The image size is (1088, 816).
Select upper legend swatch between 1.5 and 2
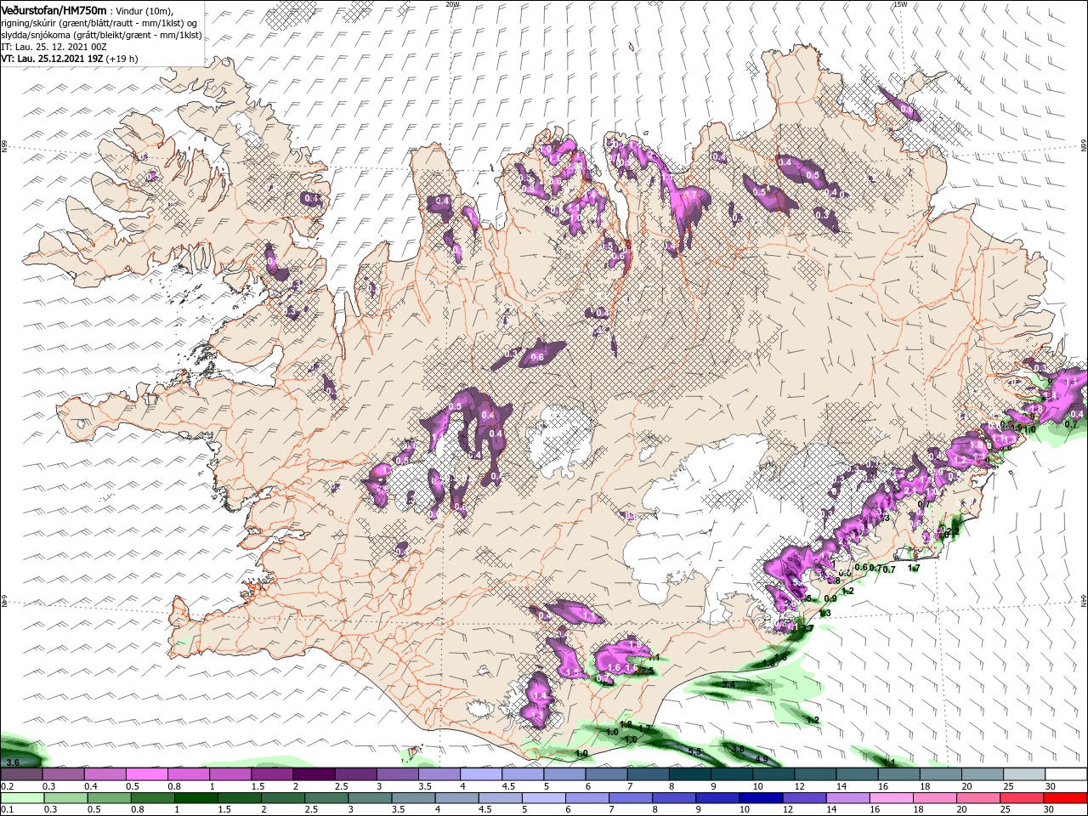click(272, 774)
